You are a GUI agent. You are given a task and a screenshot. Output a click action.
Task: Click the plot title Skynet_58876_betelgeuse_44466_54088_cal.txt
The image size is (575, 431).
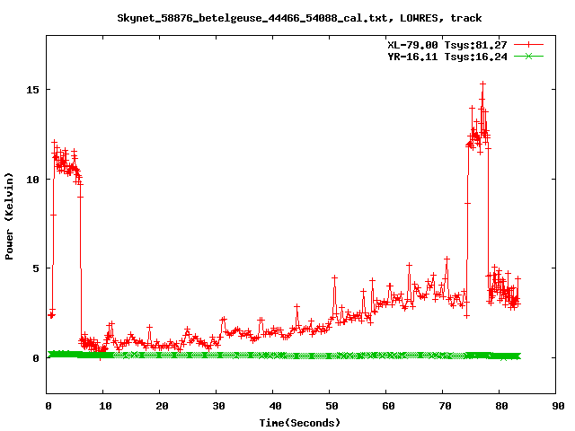point(252,18)
